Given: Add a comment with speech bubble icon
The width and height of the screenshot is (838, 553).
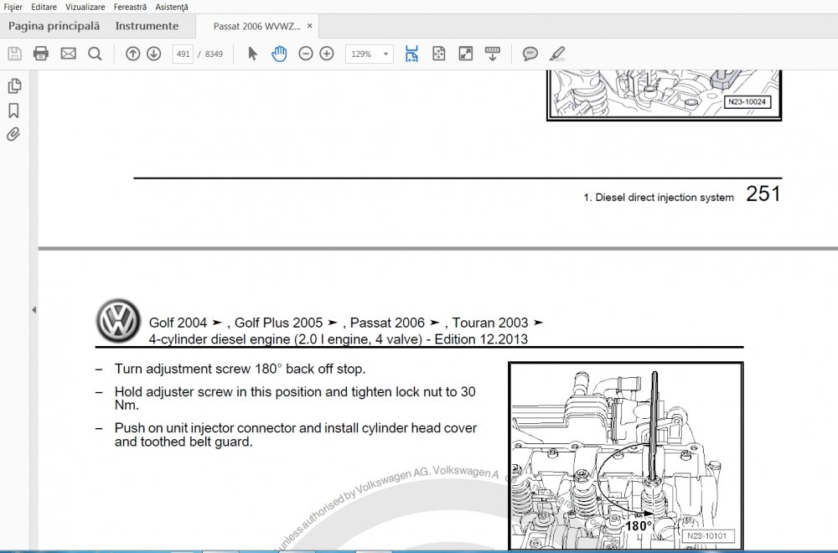Looking at the screenshot, I should (530, 54).
